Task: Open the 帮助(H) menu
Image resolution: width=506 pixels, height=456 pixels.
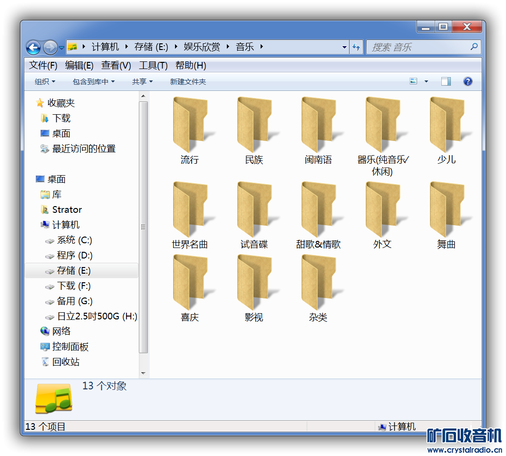Action: click(x=191, y=66)
